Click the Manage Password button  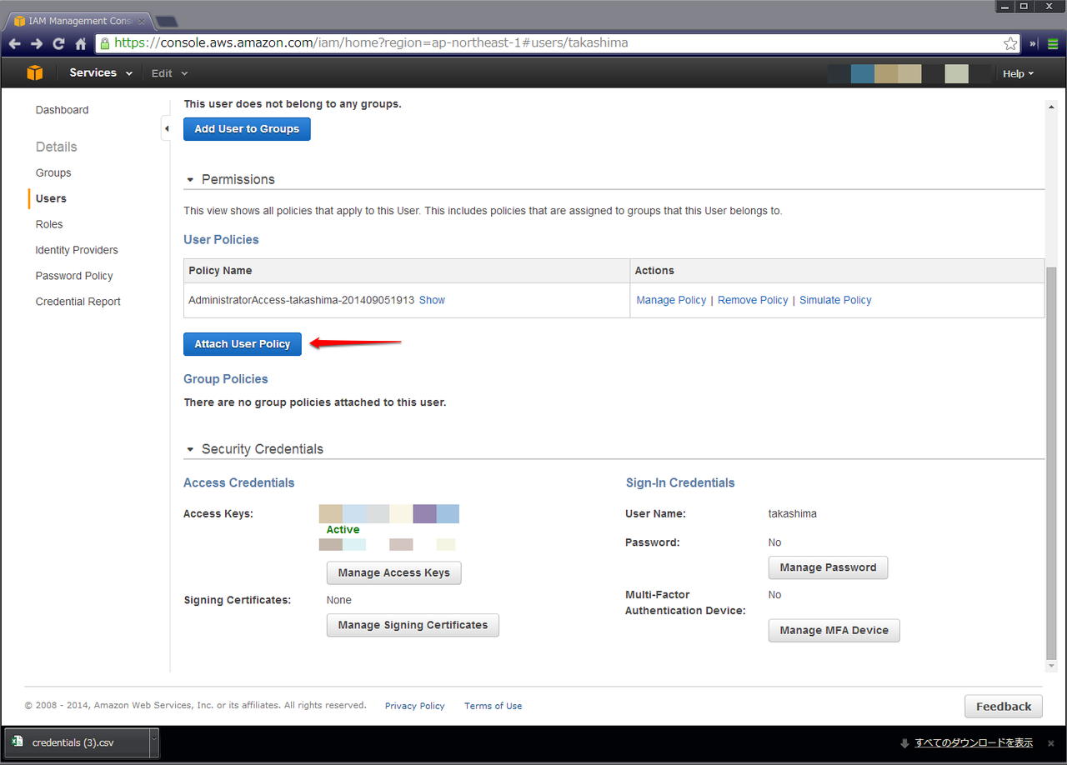coord(828,567)
